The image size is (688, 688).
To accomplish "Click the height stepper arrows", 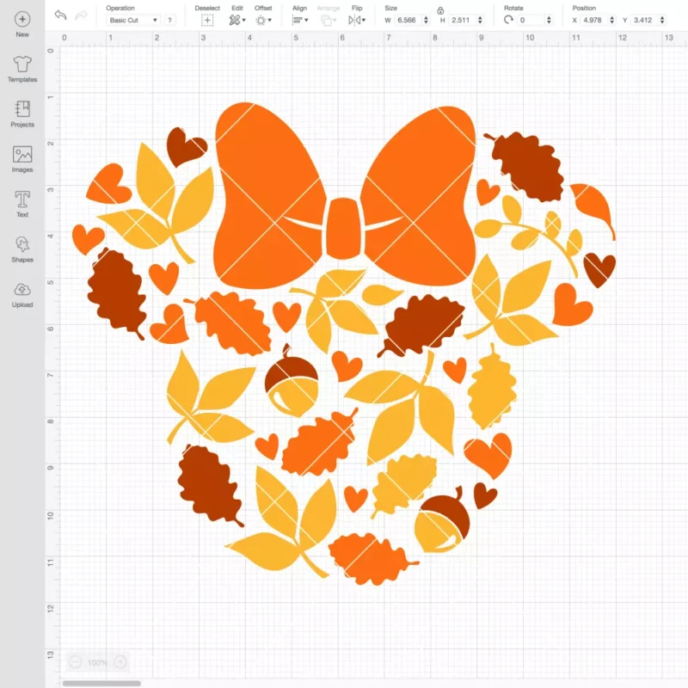I will pyautogui.click(x=480, y=20).
